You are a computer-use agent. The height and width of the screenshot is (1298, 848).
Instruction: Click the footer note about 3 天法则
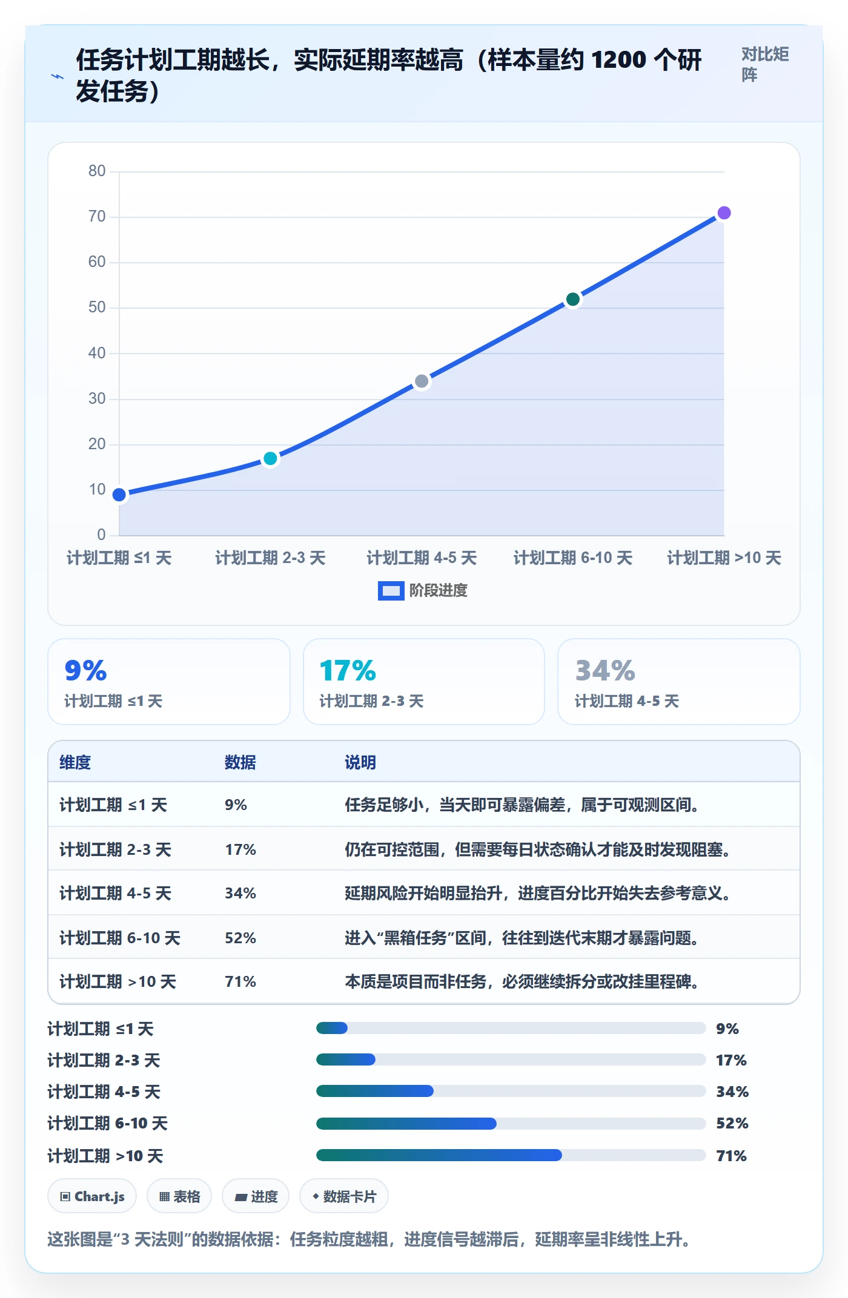coord(369,1239)
